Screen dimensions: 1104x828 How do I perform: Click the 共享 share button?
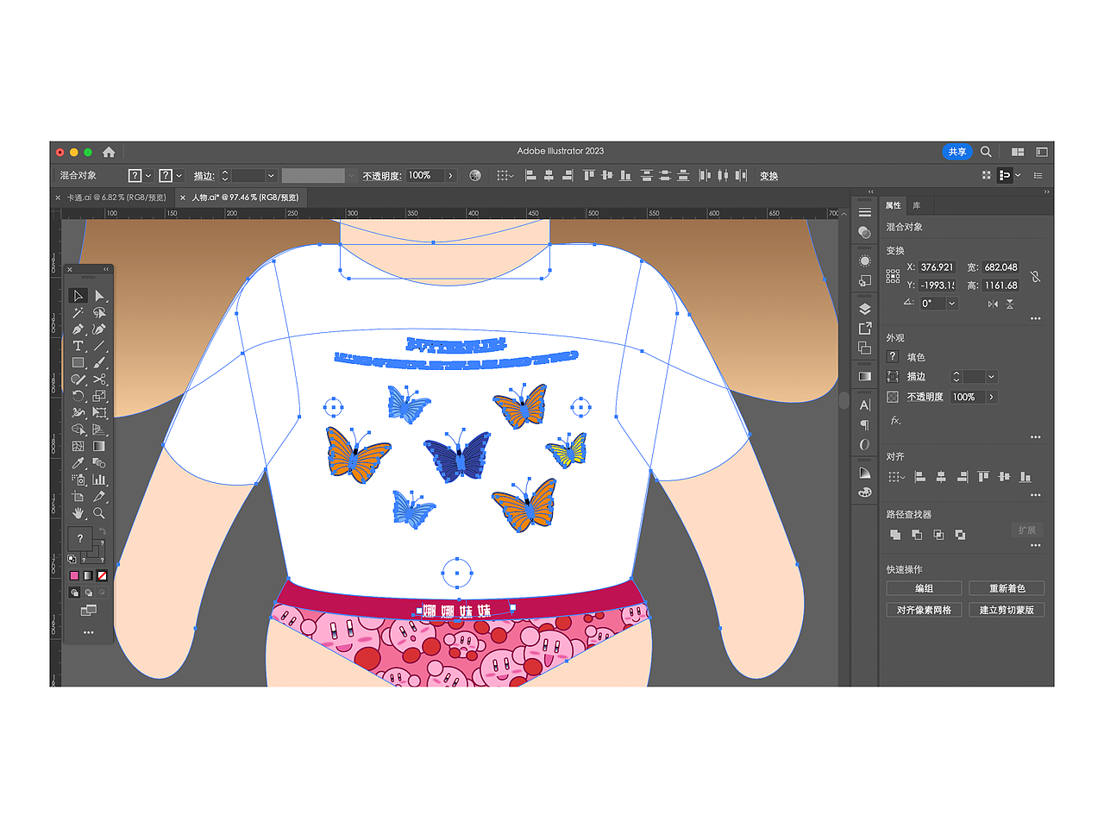coord(957,152)
